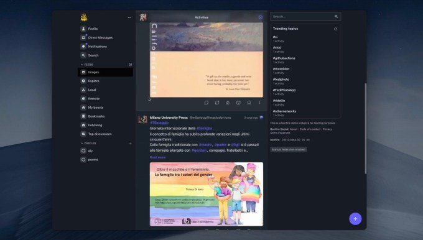Click the Bonfire logo in the sidebar

tap(84, 17)
